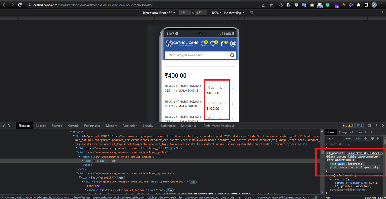Switch to the Layout tab
The image size is (386, 199).
tap(362, 132)
